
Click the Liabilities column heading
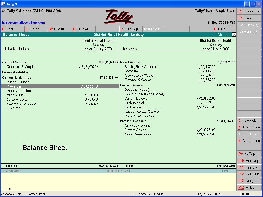click(17, 49)
